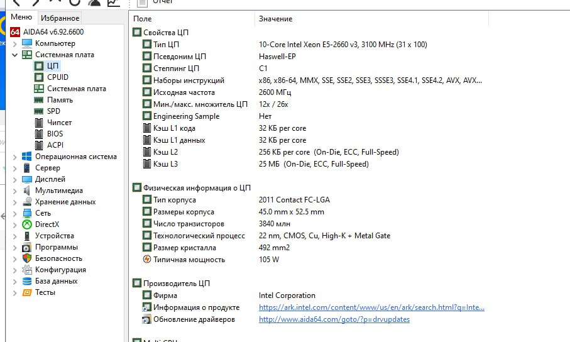570x342 pixels.
Task: Click the Мультимедиа speaker icon
Action: pyautogui.click(x=27, y=190)
